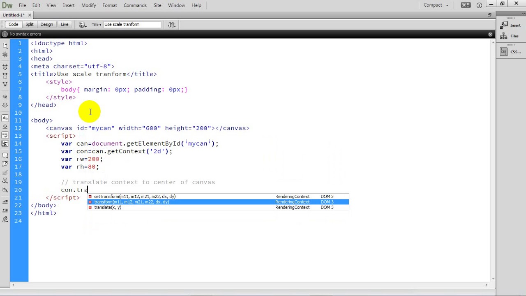Click the Expand All icon
The height and width of the screenshot is (296, 526).
point(5,84)
